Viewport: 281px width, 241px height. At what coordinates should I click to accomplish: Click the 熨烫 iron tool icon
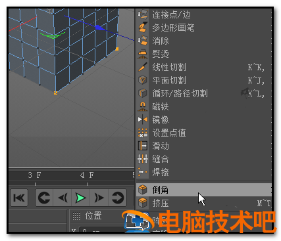(143, 54)
